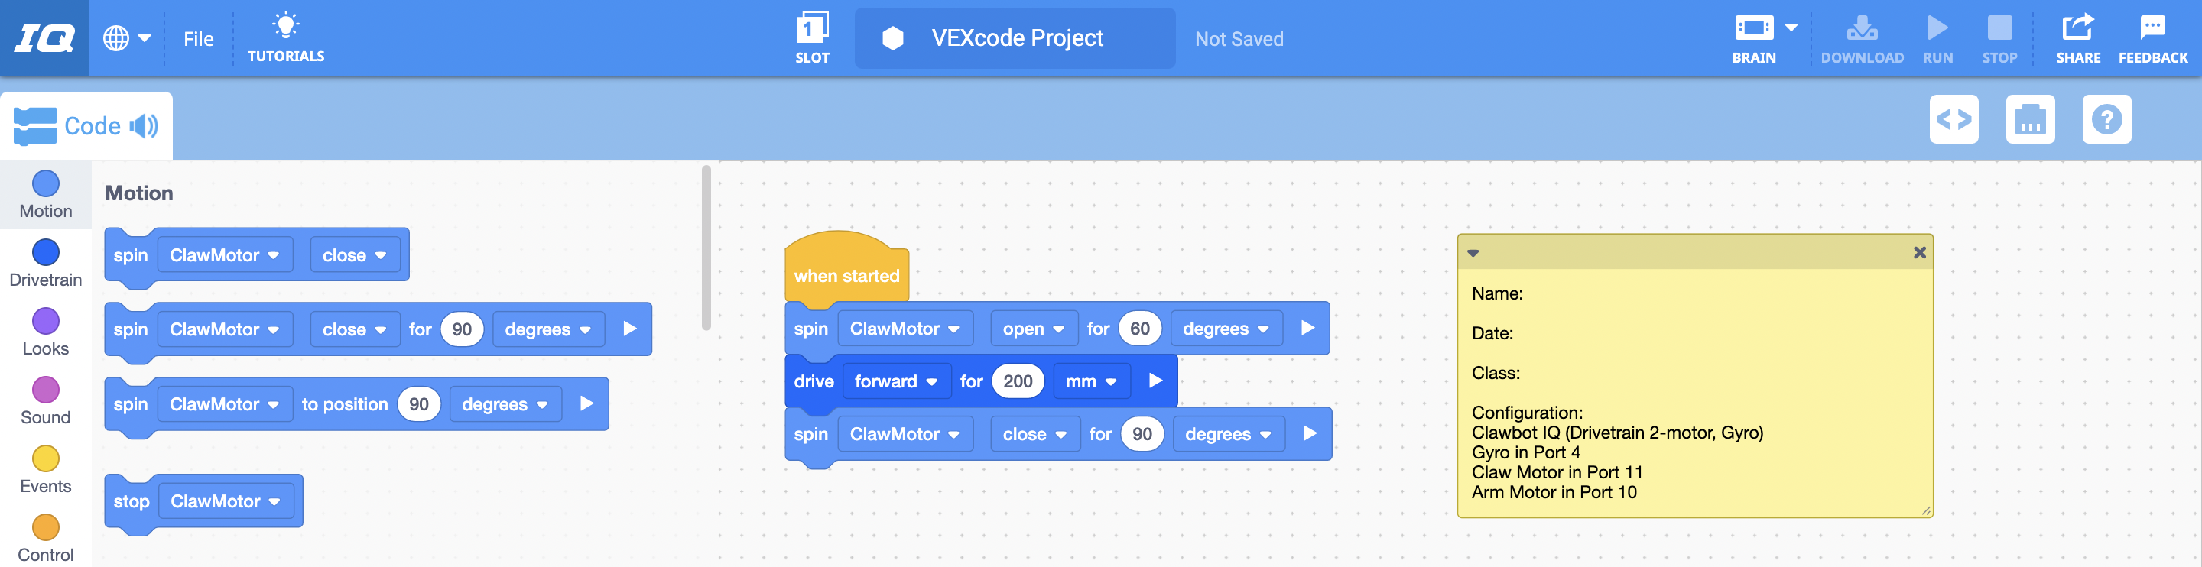Screen dimensions: 2202x567
Task: View the generated code with the code viewer
Action: pyautogui.click(x=1954, y=119)
